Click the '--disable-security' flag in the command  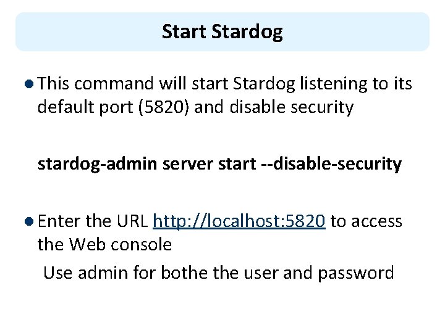[331, 163]
